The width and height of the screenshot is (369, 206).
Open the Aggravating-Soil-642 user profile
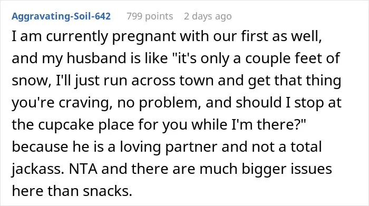click(61, 16)
